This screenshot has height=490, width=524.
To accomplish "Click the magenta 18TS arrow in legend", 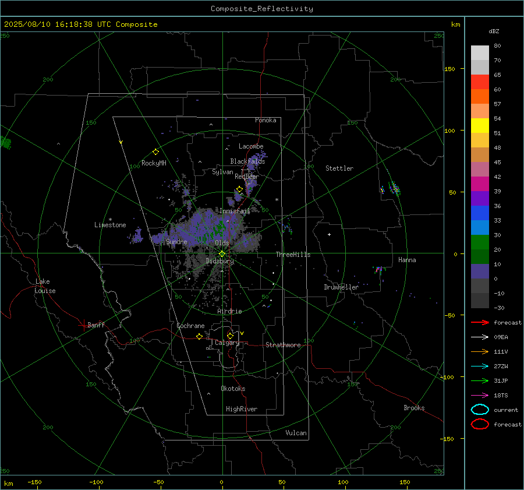I will coord(480,396).
